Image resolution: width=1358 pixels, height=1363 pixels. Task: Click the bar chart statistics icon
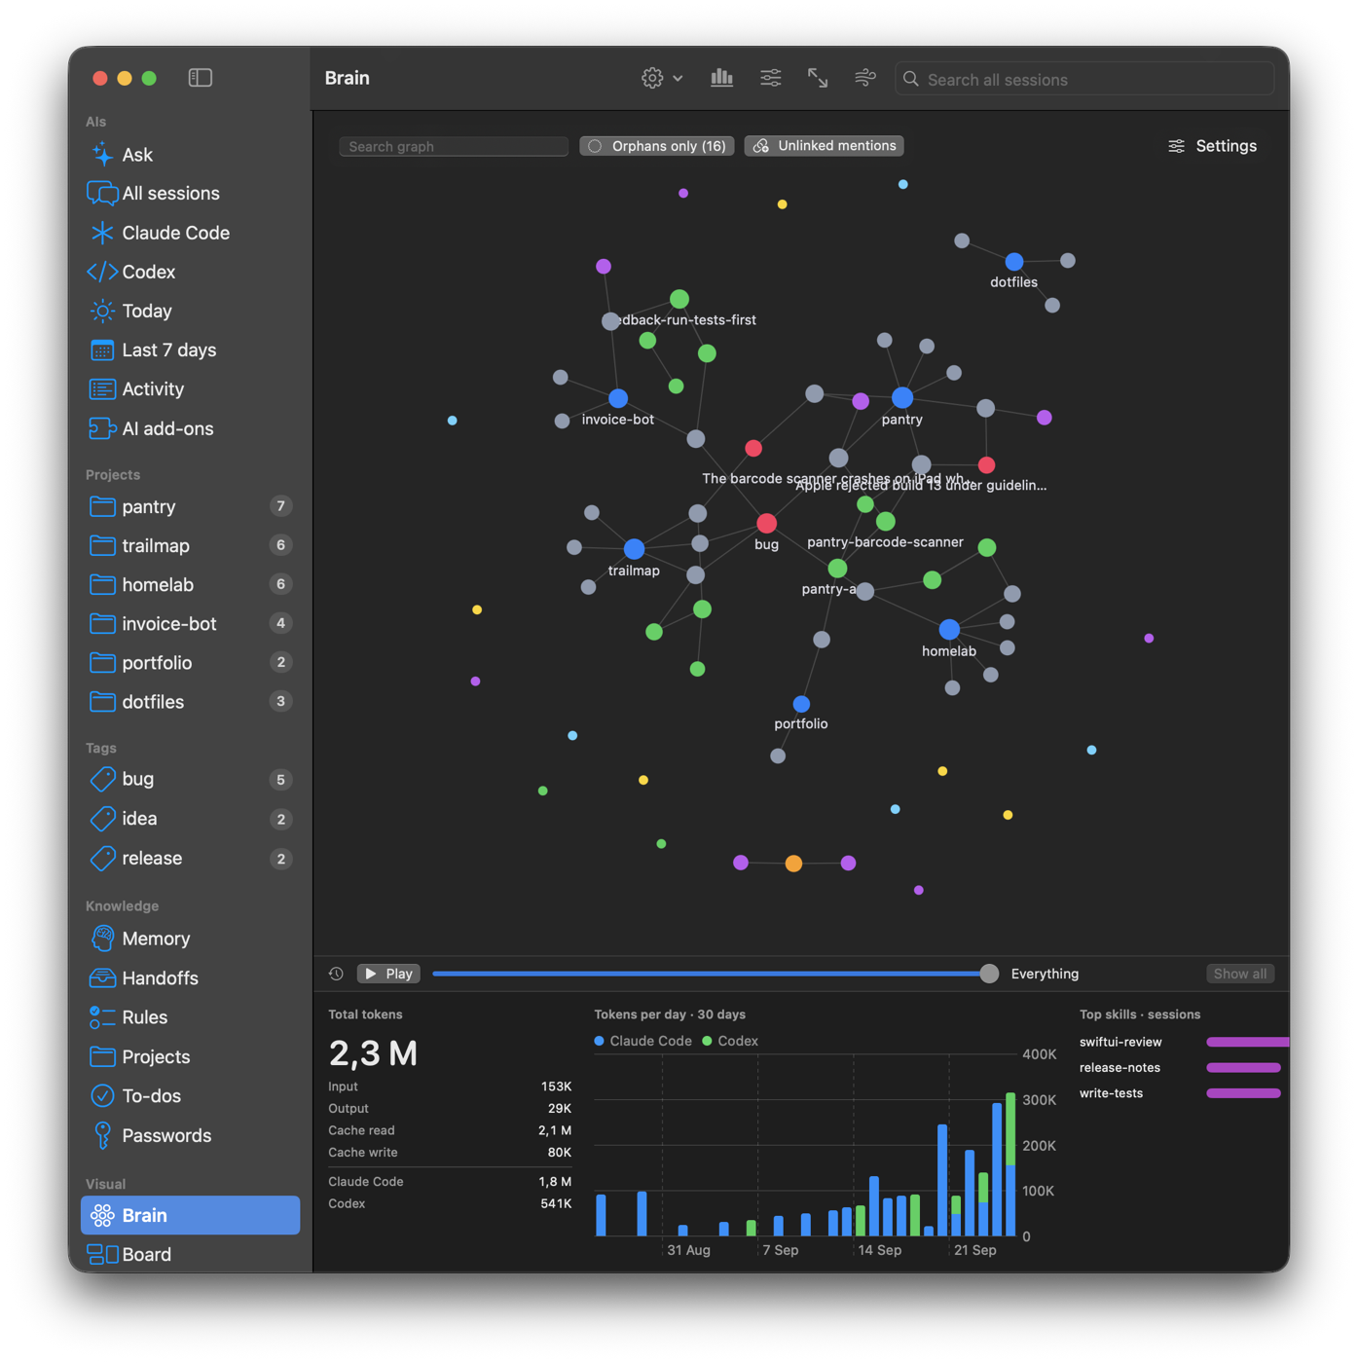tap(721, 78)
